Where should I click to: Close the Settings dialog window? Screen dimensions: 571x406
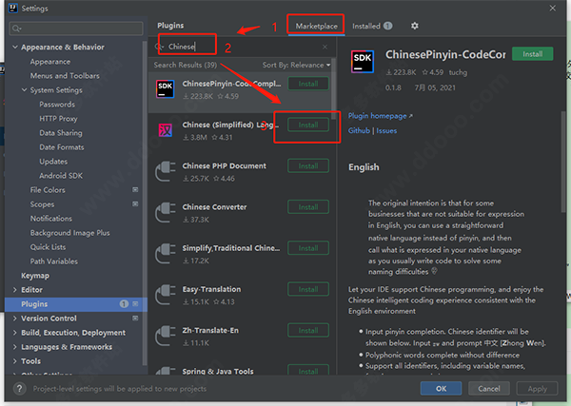(552, 8)
